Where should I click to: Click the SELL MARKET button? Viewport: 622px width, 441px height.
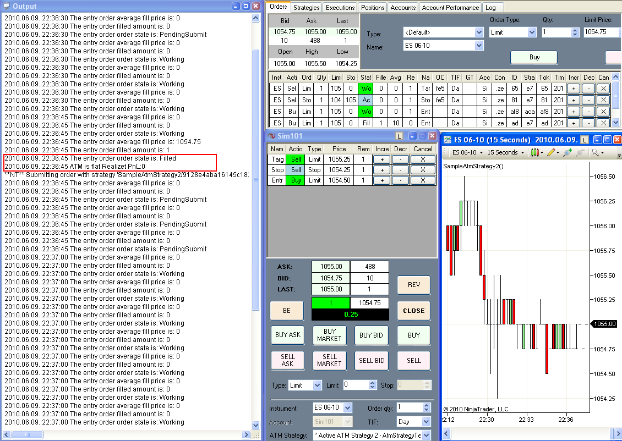point(329,361)
